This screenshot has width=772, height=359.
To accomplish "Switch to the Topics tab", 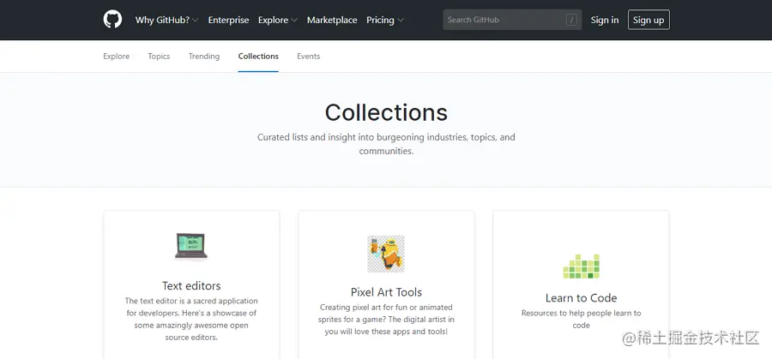I will point(159,56).
